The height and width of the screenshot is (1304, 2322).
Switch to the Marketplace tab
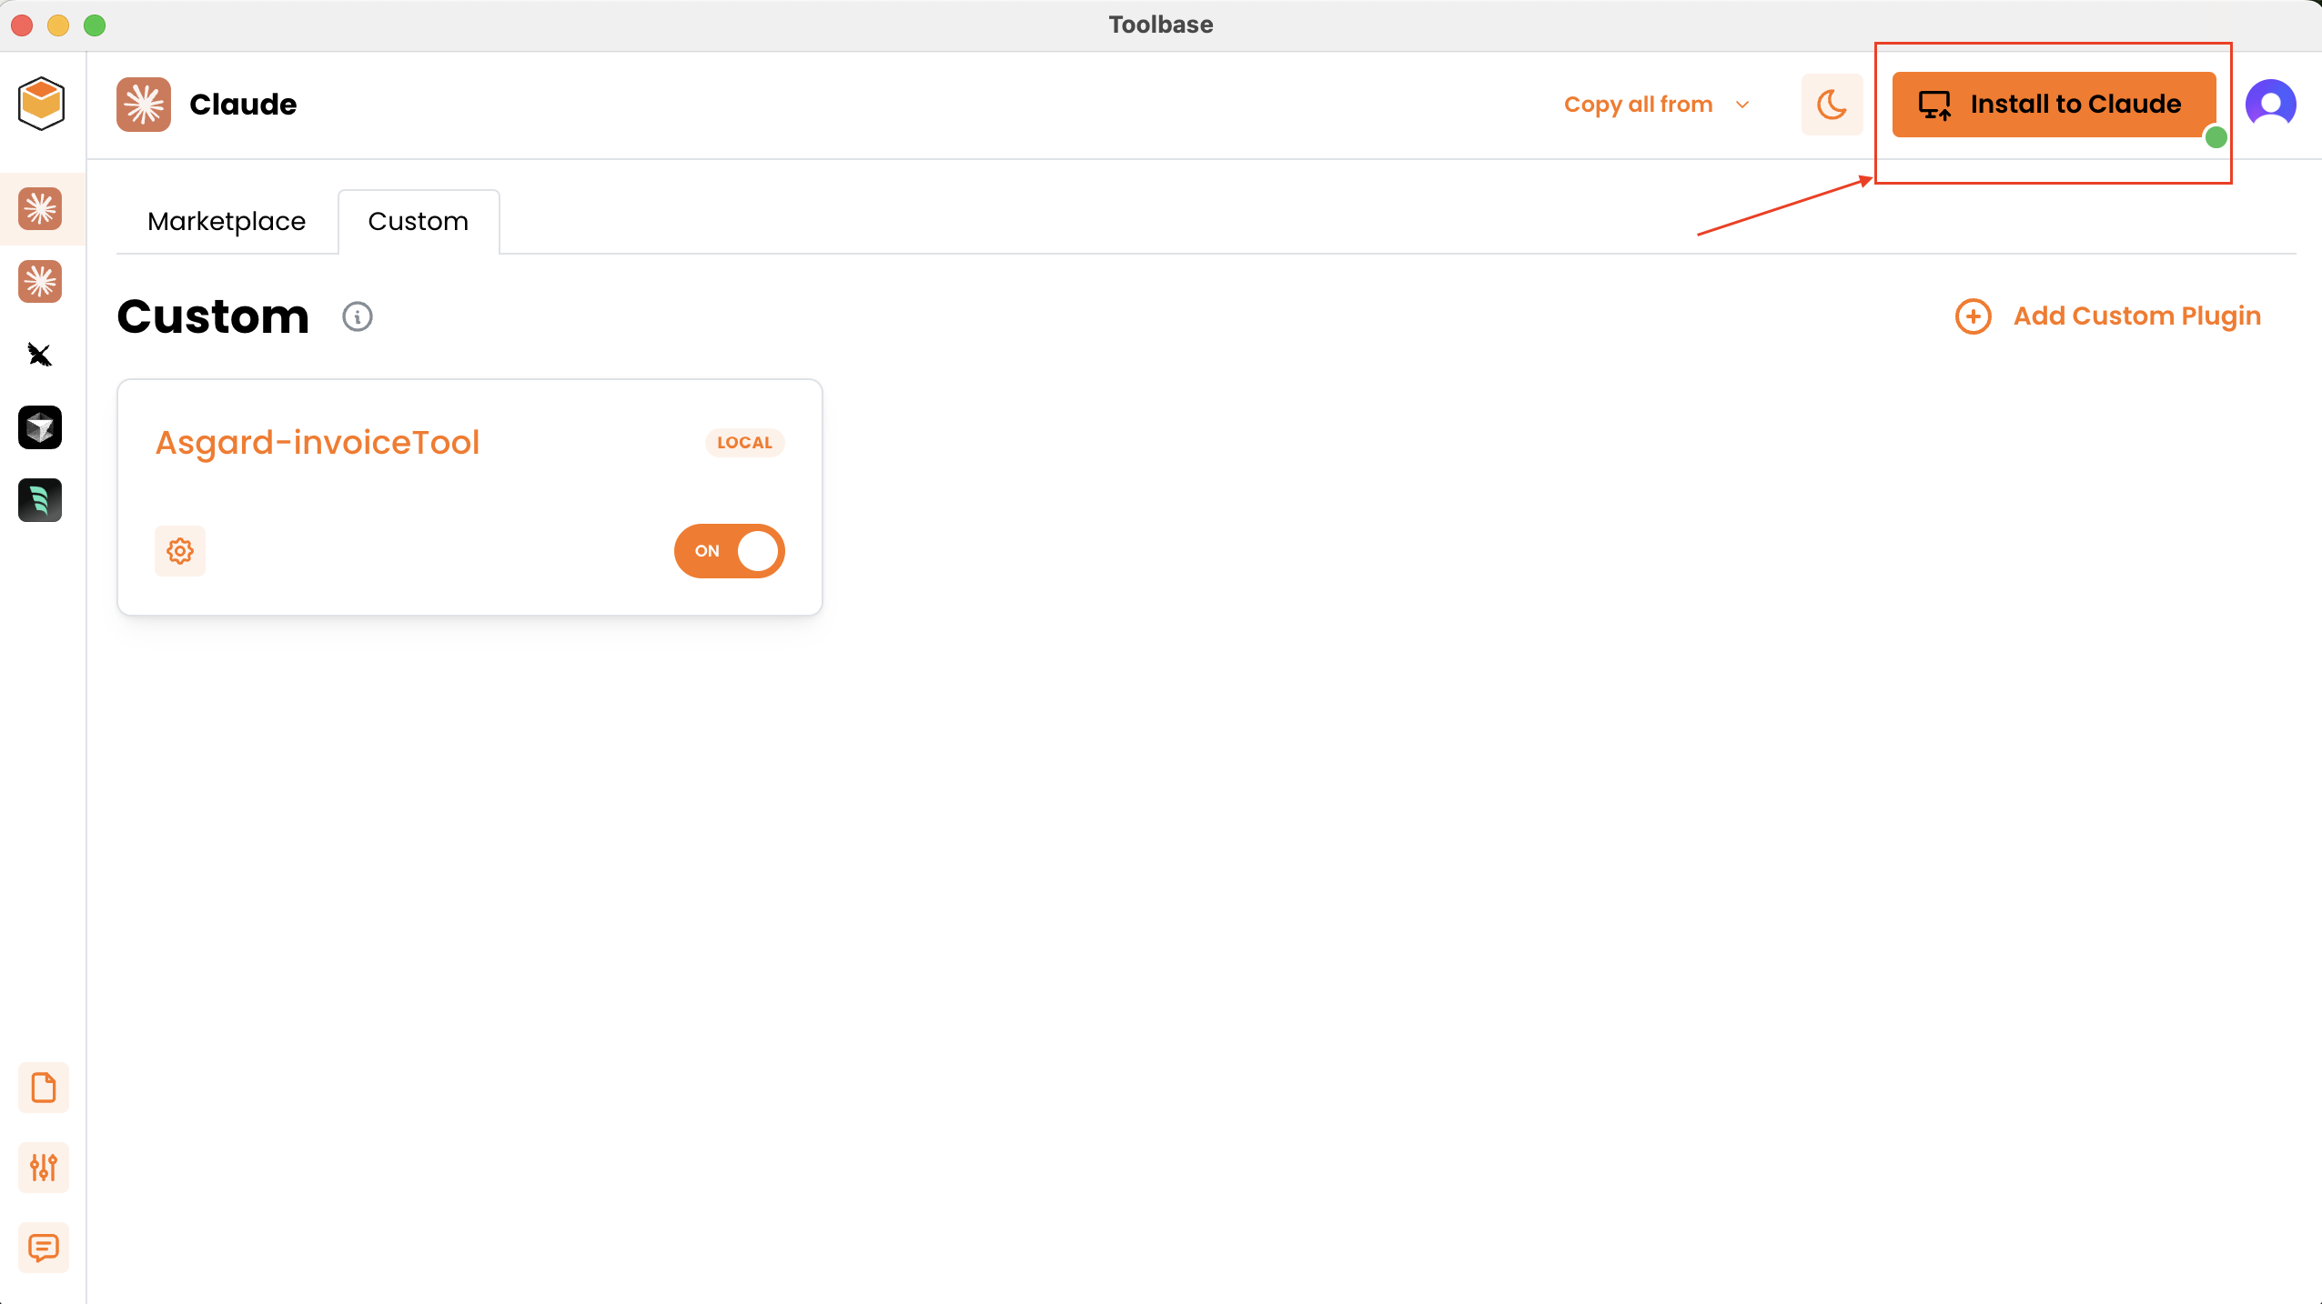(227, 222)
